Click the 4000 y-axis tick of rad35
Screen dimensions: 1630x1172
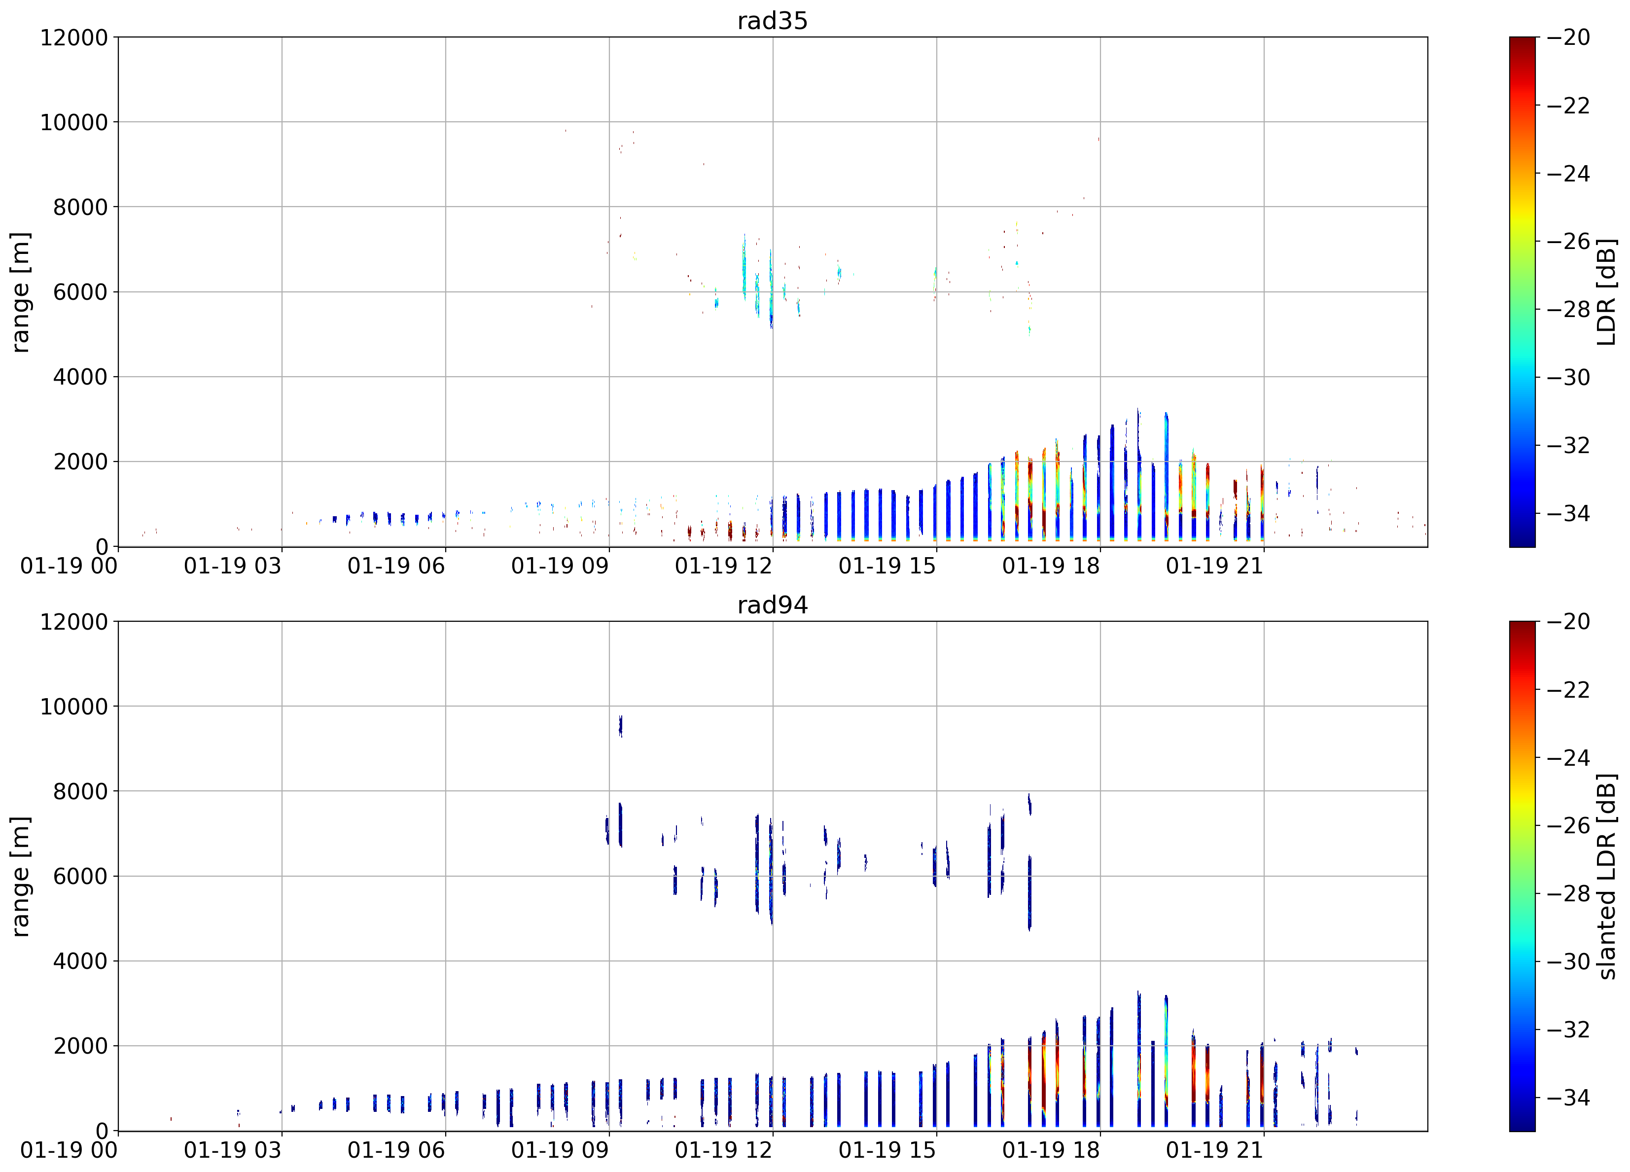tap(80, 377)
